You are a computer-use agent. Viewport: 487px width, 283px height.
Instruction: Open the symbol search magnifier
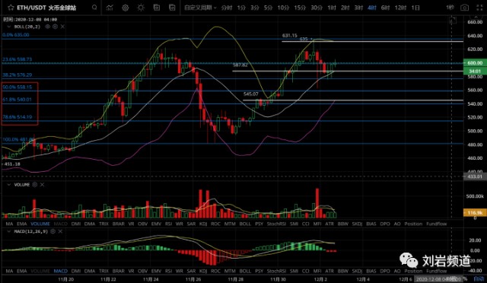pyautogui.click(x=94, y=8)
